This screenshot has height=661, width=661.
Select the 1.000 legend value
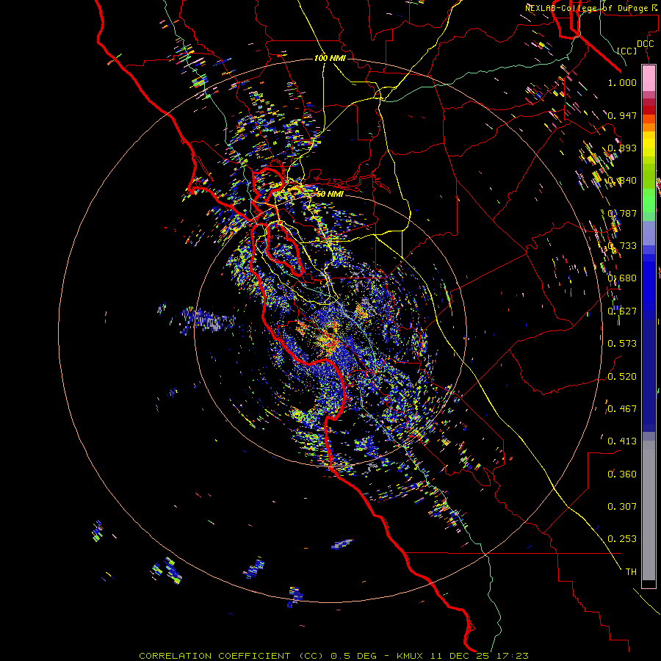[x=622, y=82]
